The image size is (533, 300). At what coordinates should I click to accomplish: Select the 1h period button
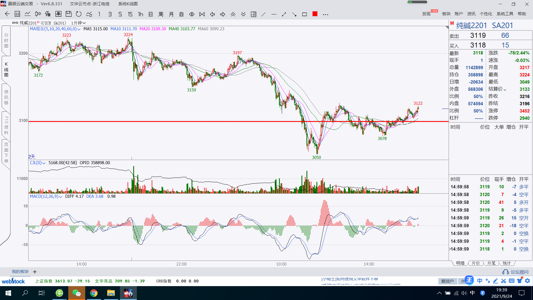140,14
